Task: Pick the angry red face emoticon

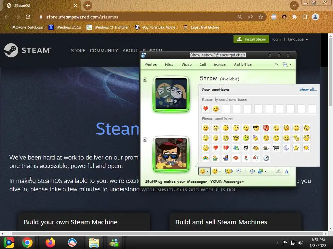Action: 266,128
